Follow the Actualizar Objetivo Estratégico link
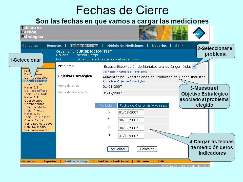 (x=124, y=81)
